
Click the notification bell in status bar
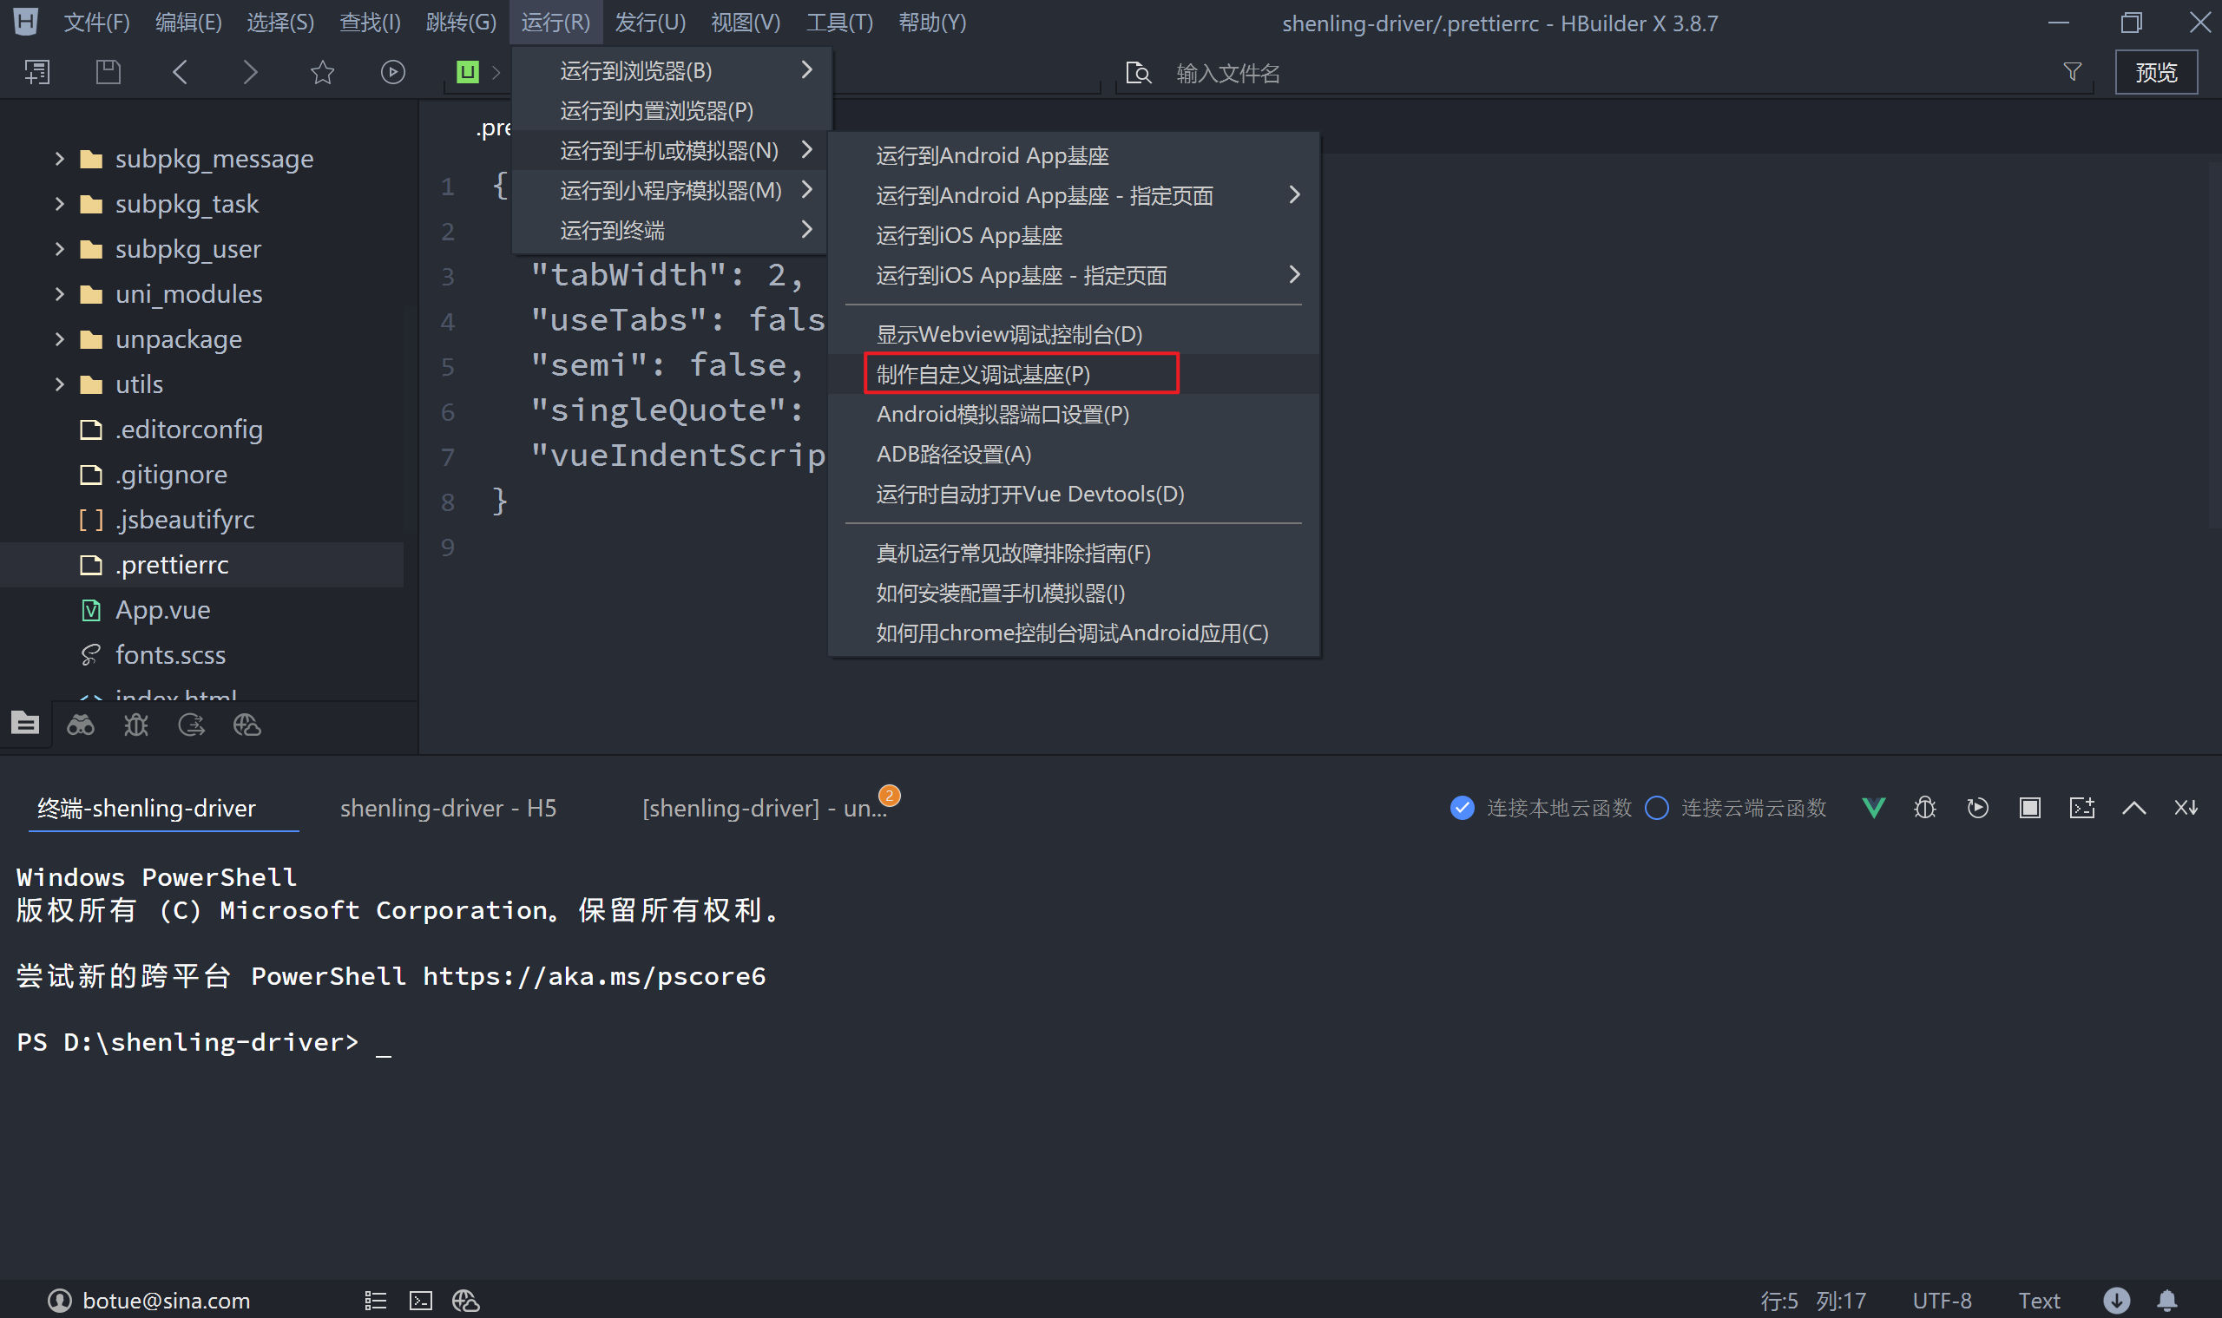tap(2167, 1301)
